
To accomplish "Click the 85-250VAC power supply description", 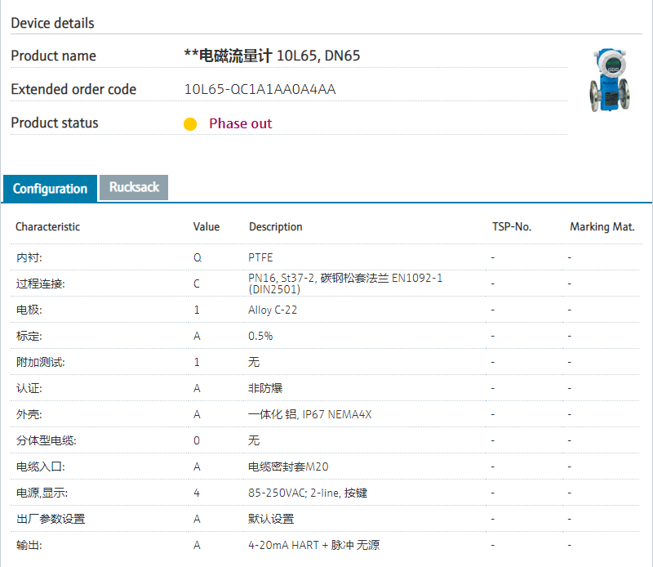I will point(308,493).
